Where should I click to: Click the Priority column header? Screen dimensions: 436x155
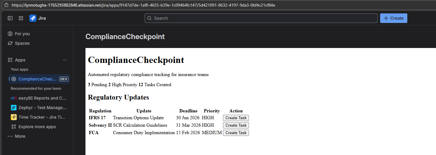pos(212,111)
